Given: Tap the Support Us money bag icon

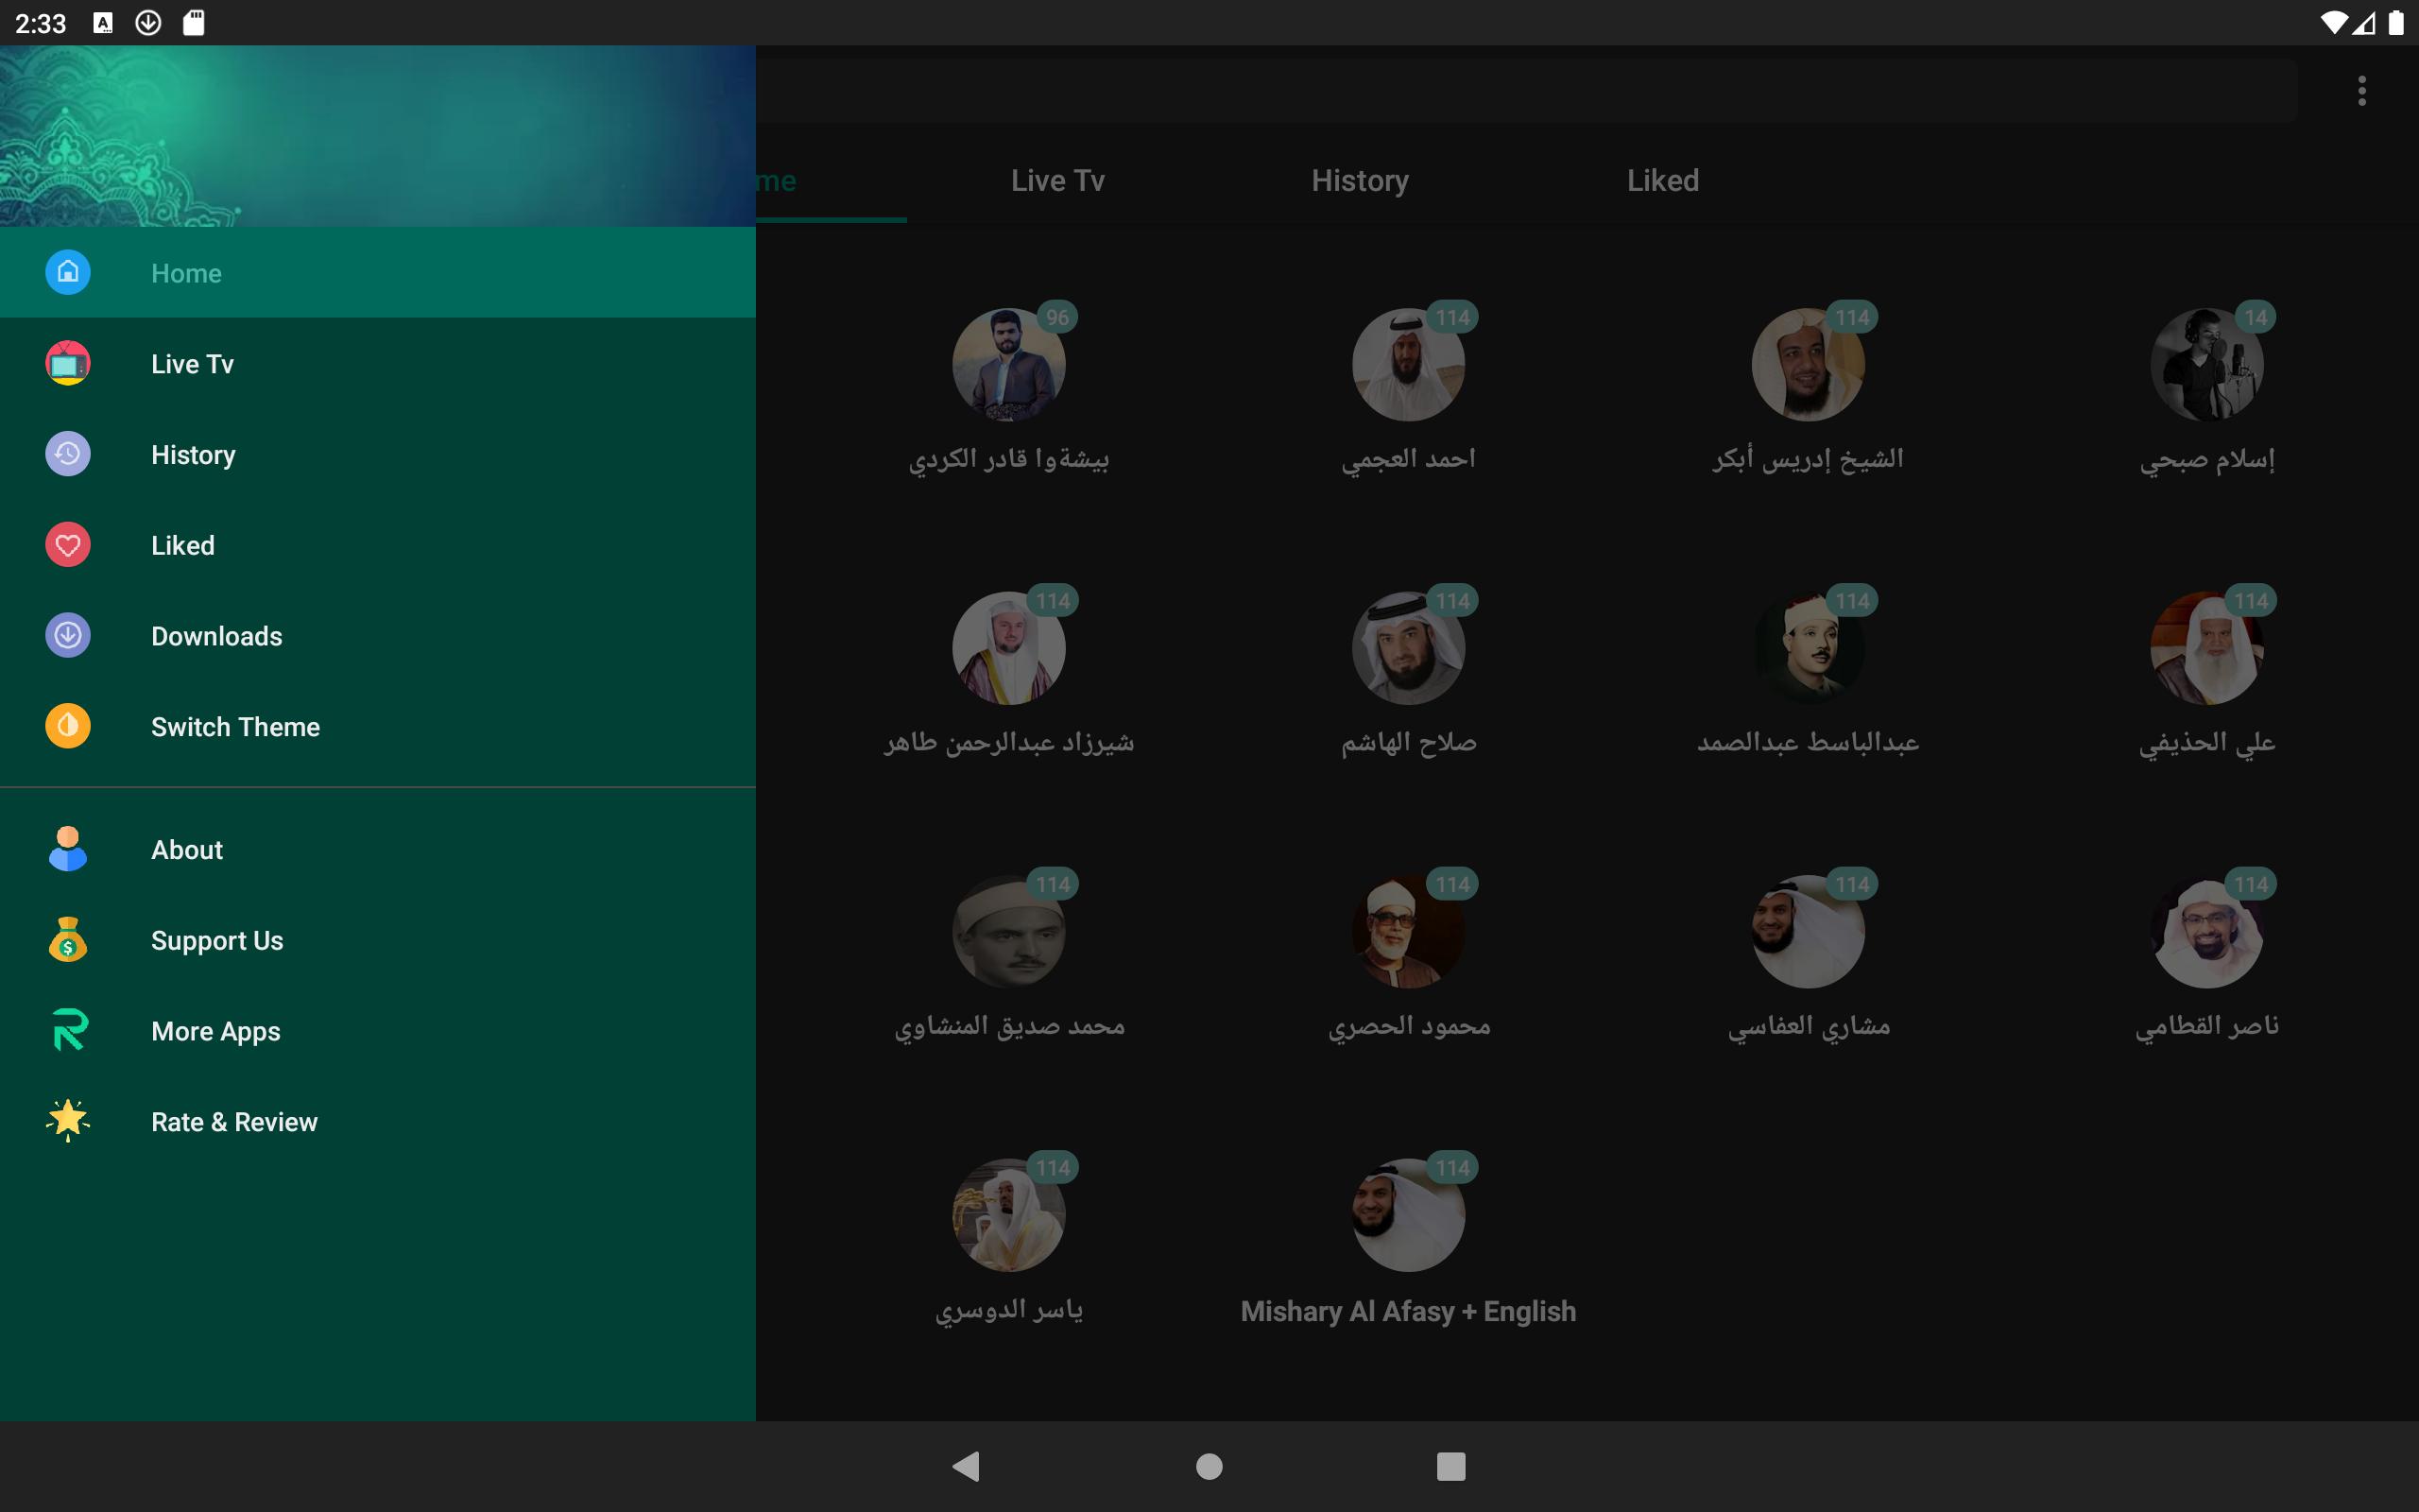Looking at the screenshot, I should click(68, 940).
